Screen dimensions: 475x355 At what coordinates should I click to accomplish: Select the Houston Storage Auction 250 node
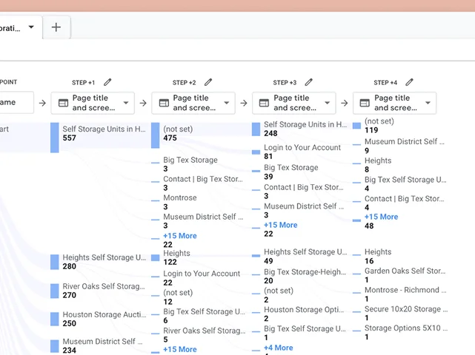(x=55, y=319)
